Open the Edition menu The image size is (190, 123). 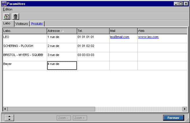click(8, 9)
